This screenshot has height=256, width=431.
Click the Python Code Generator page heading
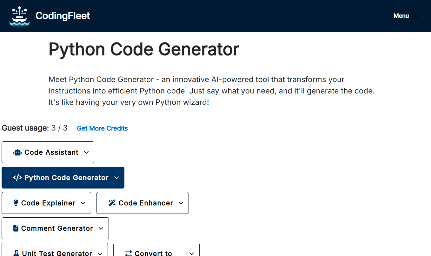(144, 49)
